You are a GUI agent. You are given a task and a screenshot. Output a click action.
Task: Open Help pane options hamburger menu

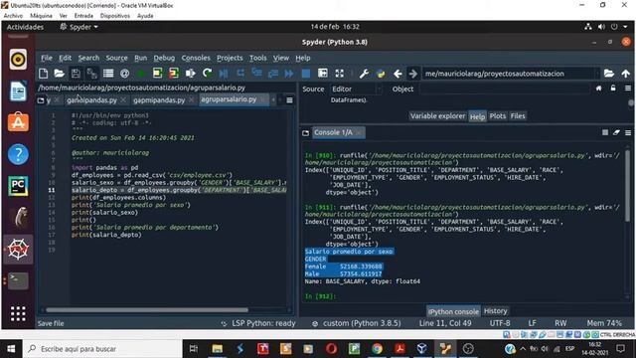(628, 89)
